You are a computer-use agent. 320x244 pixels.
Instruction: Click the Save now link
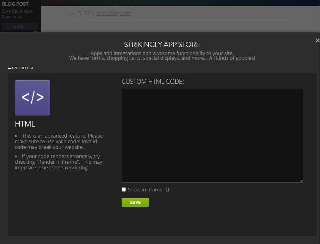(x=11, y=16)
